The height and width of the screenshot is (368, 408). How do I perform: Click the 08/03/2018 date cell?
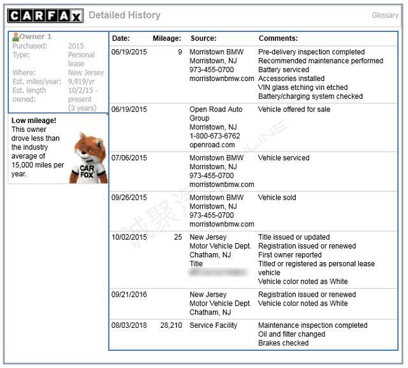pyautogui.click(x=129, y=325)
